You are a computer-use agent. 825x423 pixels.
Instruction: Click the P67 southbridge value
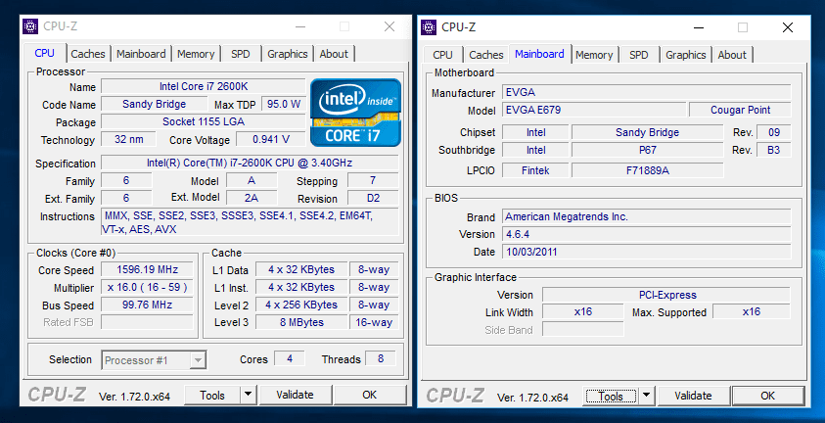(x=648, y=150)
